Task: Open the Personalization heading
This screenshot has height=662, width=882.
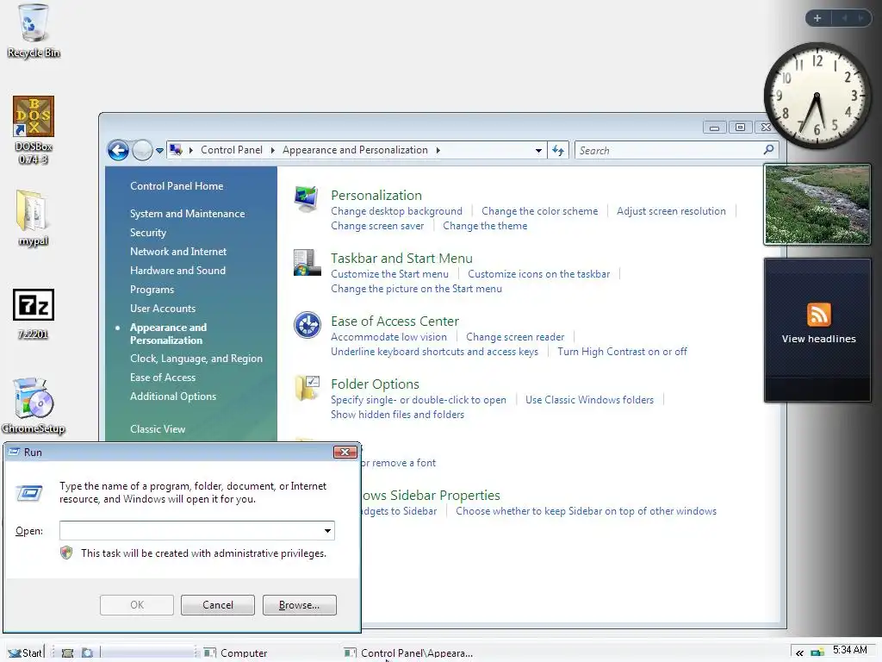Action: click(376, 196)
